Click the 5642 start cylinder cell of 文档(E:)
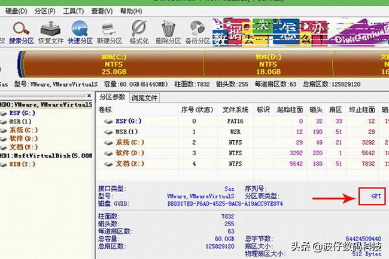The image size is (389, 259). point(296,164)
